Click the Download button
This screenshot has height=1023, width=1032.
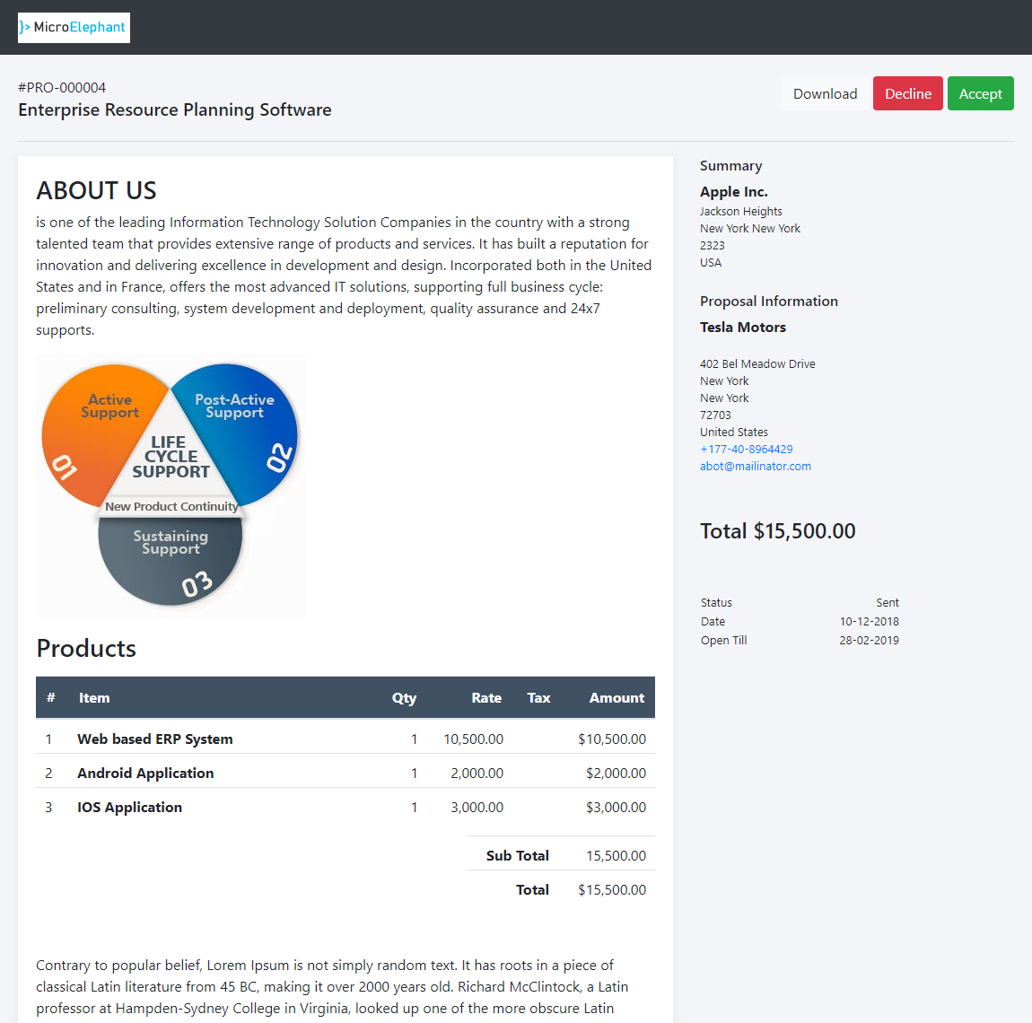(x=825, y=93)
